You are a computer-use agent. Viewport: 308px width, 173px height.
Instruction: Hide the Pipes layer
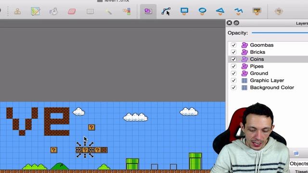[233, 66]
